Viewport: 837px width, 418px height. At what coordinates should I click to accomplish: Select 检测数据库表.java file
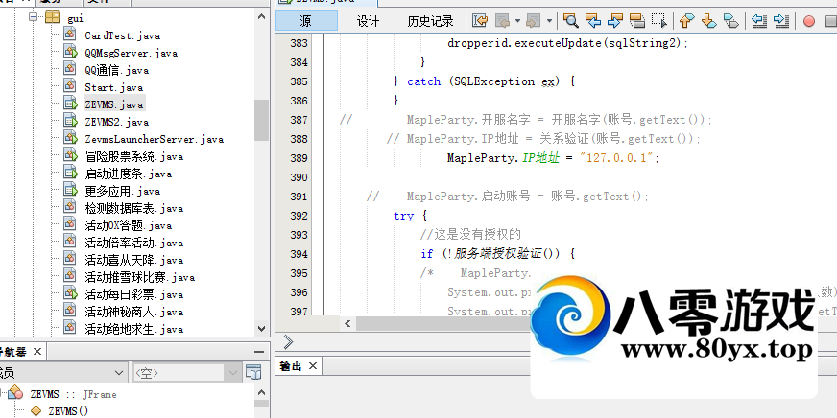point(134,208)
